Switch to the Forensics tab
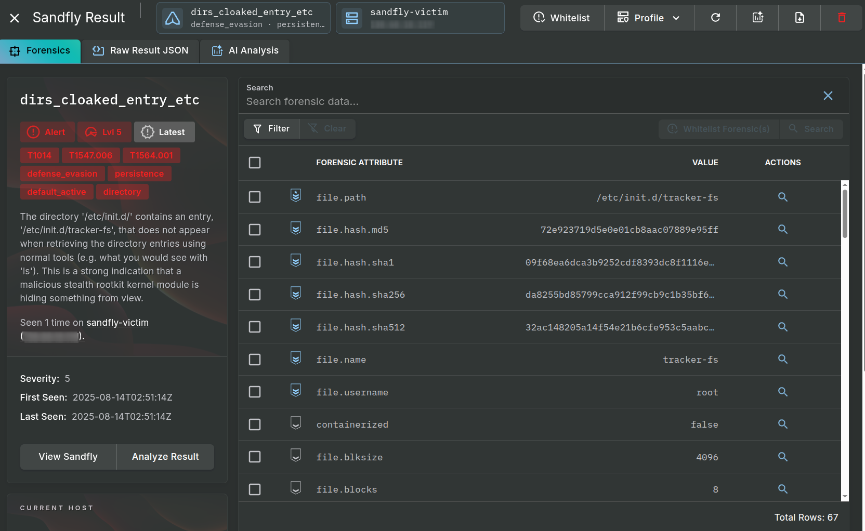This screenshot has height=531, width=865. tap(41, 51)
